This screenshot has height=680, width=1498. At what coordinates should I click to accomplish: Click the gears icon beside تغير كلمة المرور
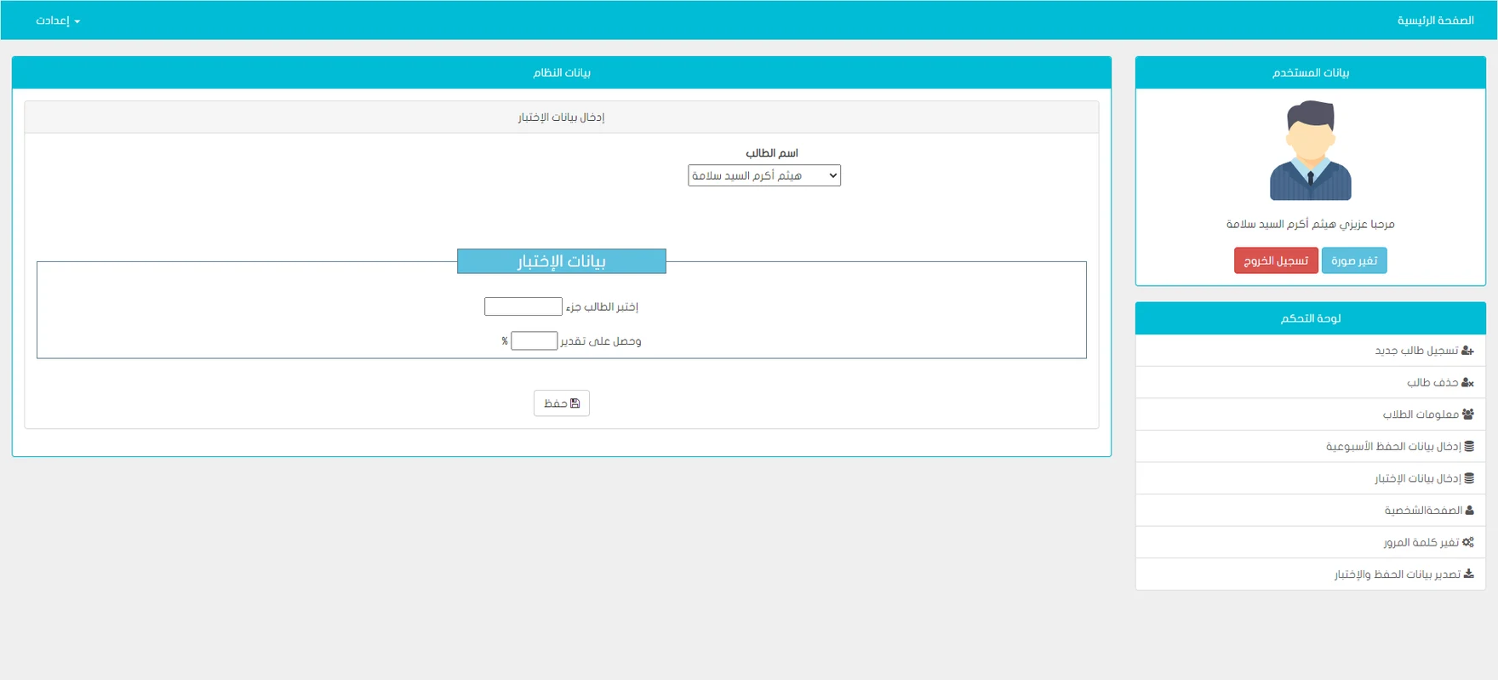[x=1468, y=542]
